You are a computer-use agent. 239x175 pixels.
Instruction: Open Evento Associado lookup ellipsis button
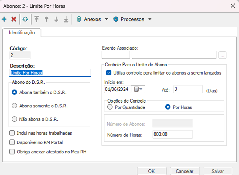click(223, 55)
